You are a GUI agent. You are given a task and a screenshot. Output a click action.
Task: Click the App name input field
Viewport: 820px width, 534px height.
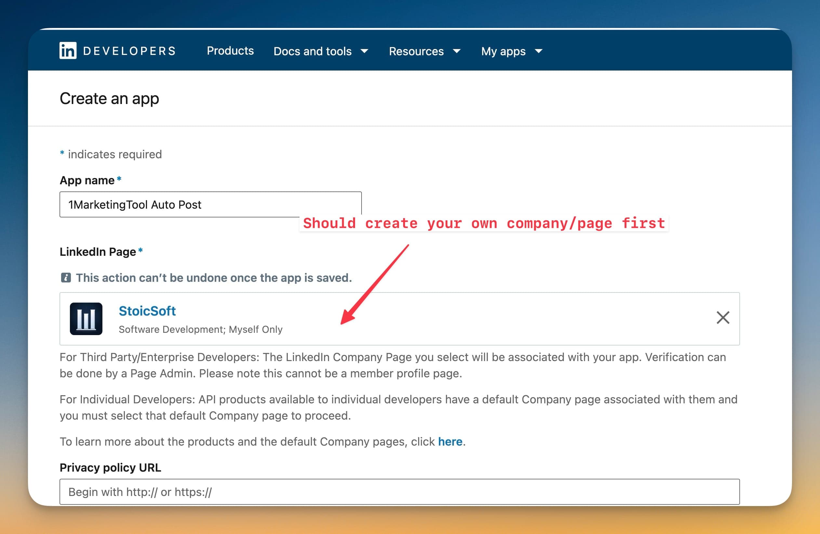click(x=210, y=205)
